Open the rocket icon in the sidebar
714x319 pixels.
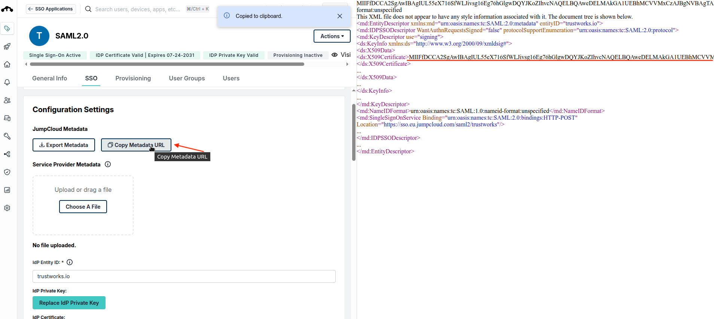pyautogui.click(x=7, y=46)
